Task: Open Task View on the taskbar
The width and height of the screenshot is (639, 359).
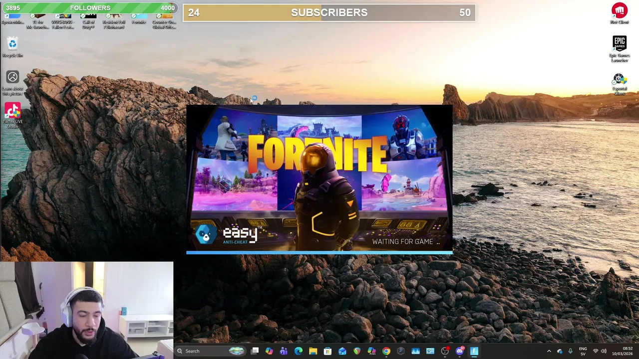Action: [x=255, y=351]
